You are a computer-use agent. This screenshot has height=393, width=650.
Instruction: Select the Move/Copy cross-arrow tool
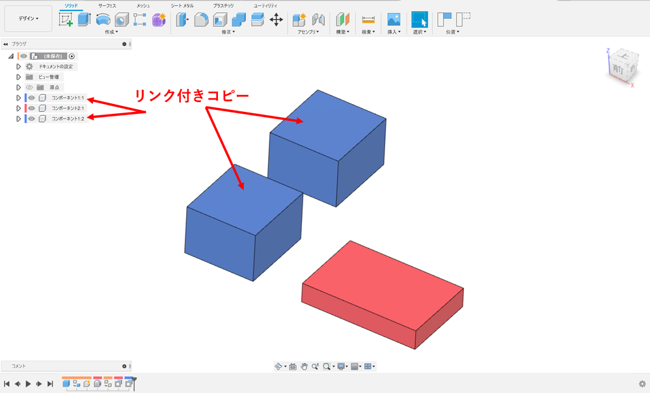276,20
